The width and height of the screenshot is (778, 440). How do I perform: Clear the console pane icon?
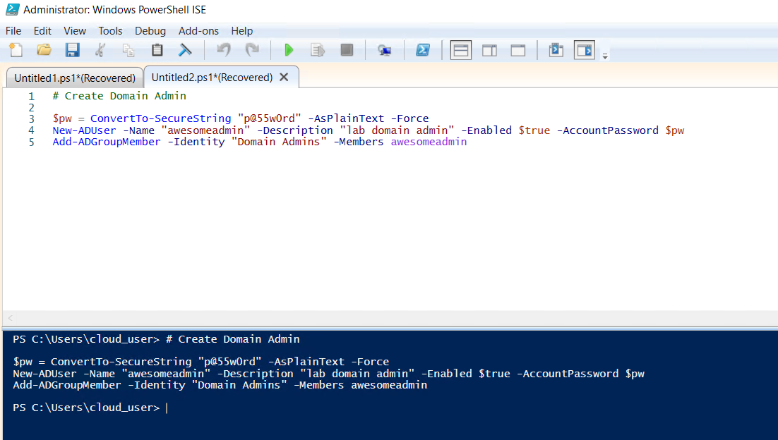[x=185, y=50]
